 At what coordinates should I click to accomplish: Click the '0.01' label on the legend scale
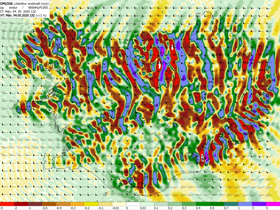143,208
